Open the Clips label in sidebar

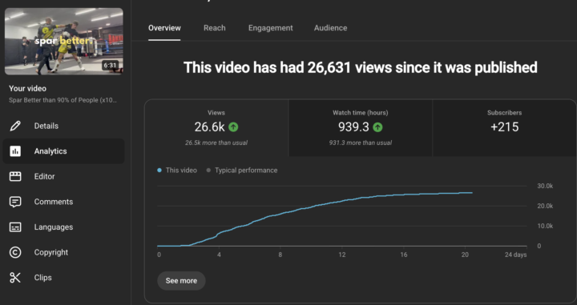42,278
